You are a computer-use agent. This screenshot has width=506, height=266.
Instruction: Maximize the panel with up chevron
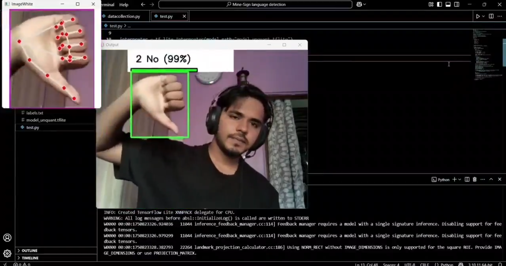tap(491, 179)
